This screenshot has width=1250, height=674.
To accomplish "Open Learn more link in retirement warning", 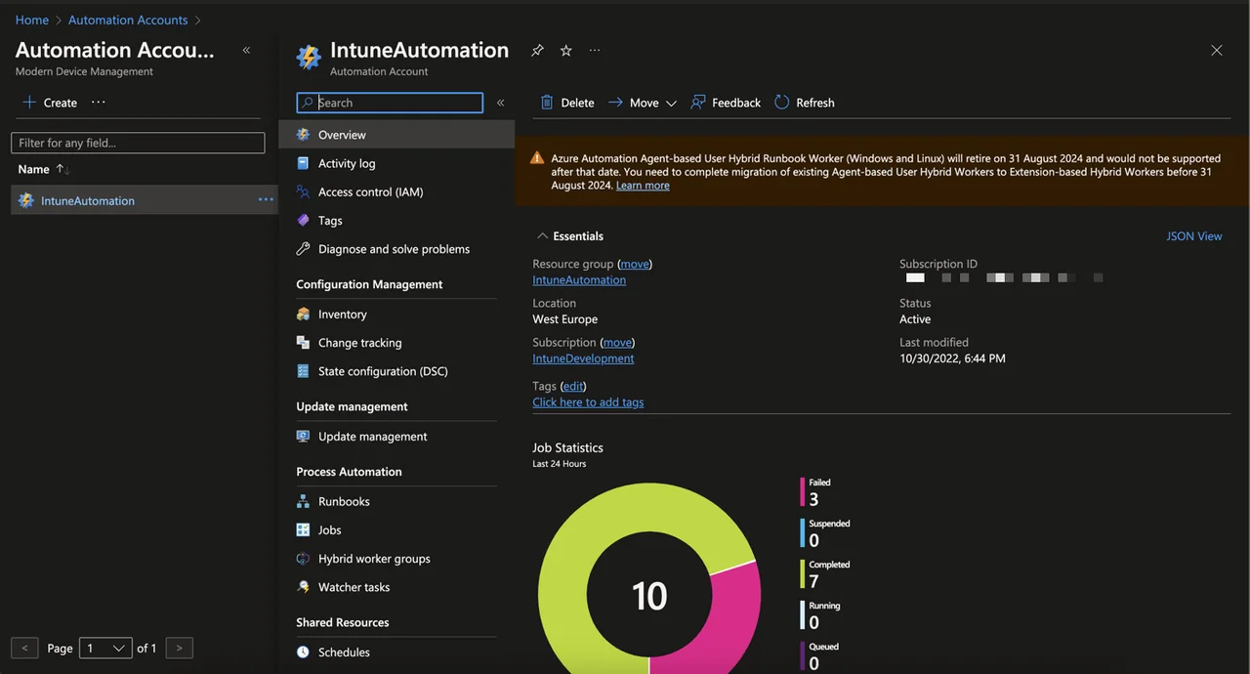I will pyautogui.click(x=643, y=186).
